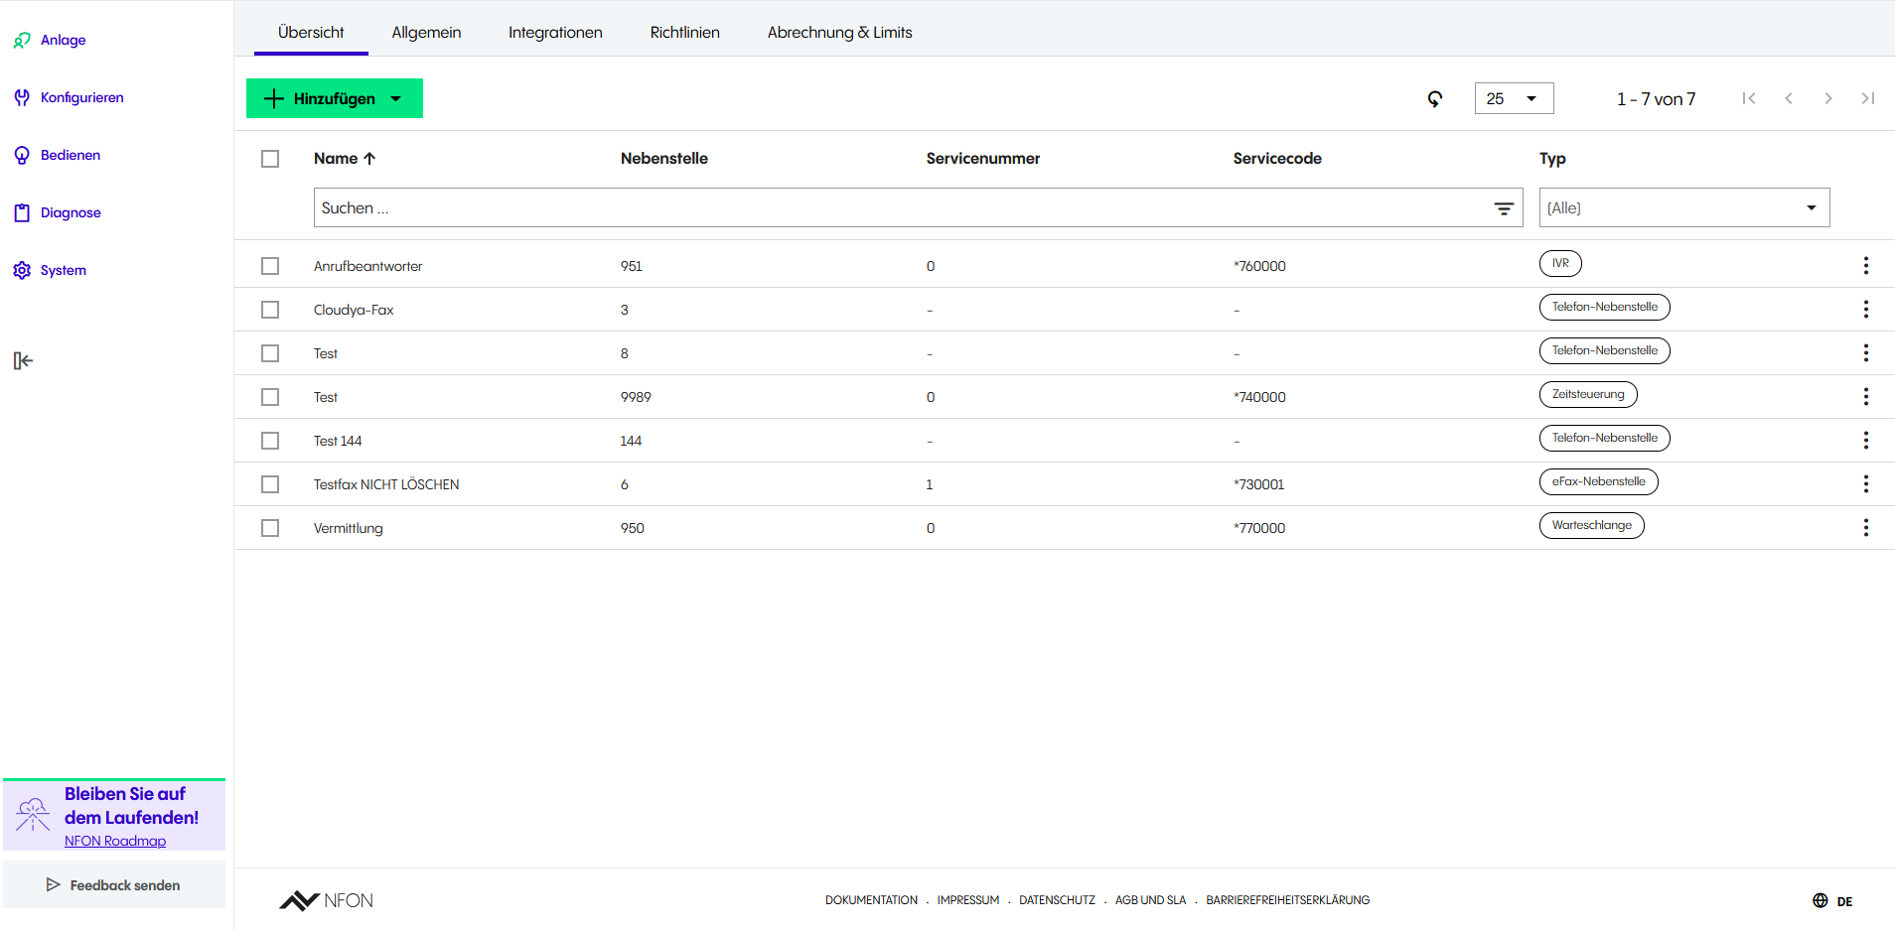Open the three-dot menu for Vermittlung
This screenshot has height=930, width=1895.
pos(1866,527)
